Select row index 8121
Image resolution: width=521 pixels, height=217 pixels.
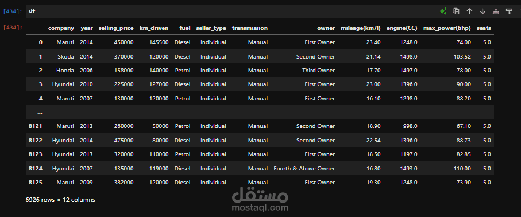(36, 126)
